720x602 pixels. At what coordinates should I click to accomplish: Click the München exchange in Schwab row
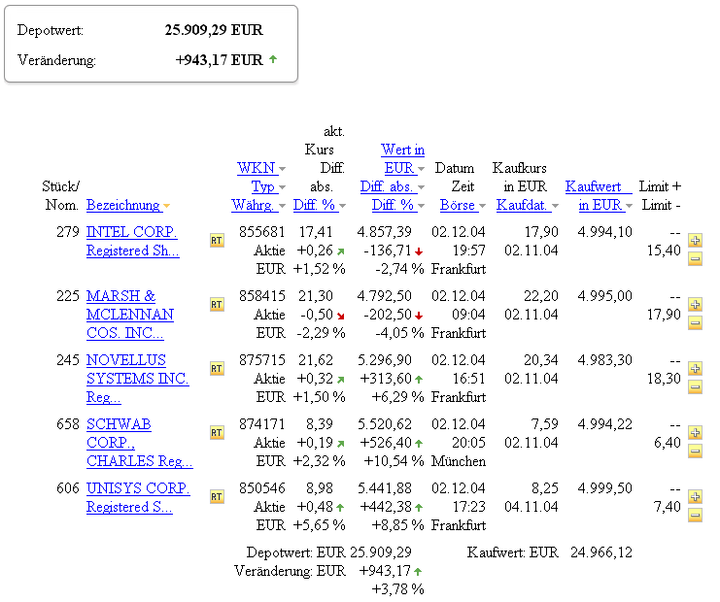[x=459, y=460]
